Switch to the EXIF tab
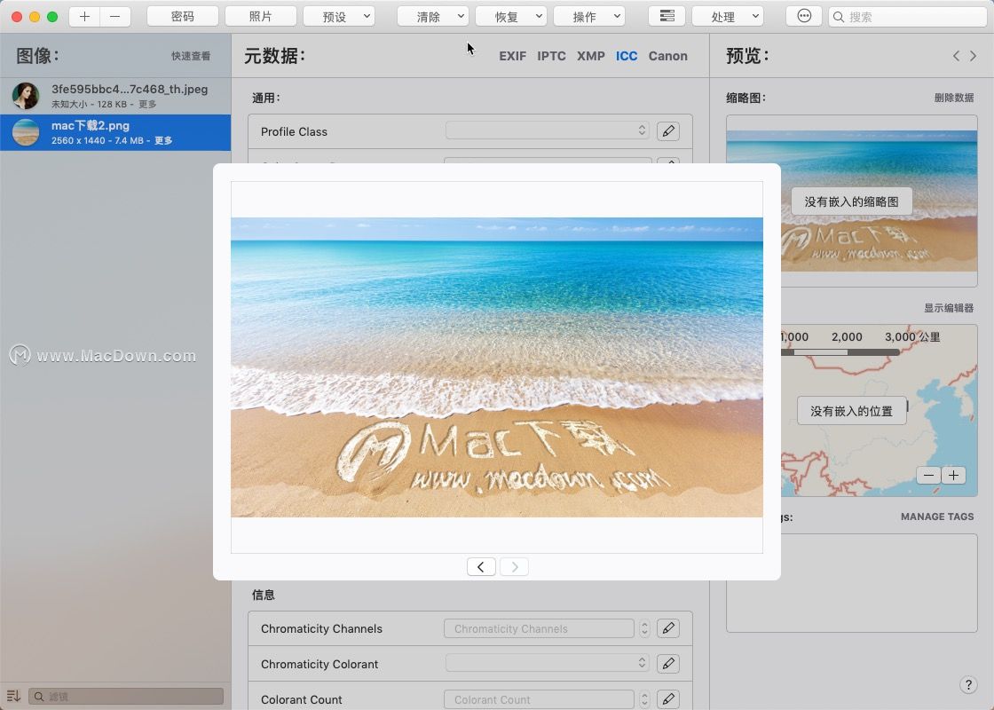 [x=512, y=56]
